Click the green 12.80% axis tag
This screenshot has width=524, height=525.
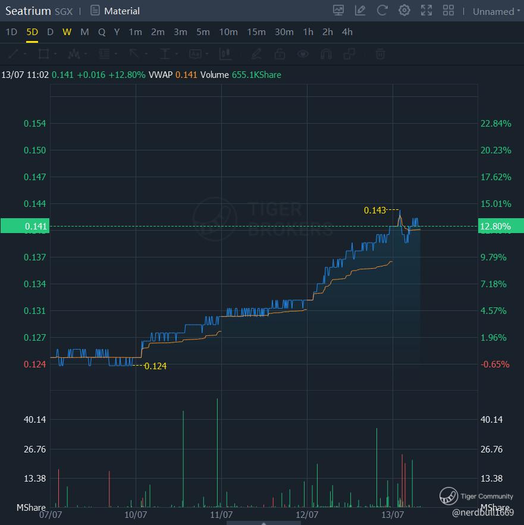coord(501,226)
